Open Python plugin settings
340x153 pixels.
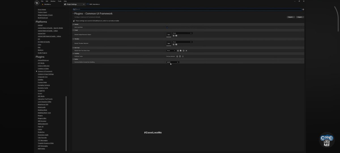pyautogui.click(x=40, y=129)
